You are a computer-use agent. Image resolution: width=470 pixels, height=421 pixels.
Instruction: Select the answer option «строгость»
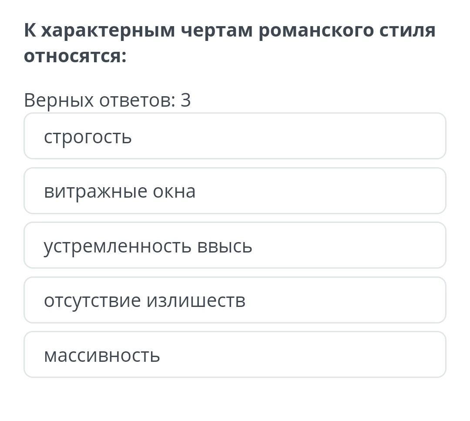235,136
